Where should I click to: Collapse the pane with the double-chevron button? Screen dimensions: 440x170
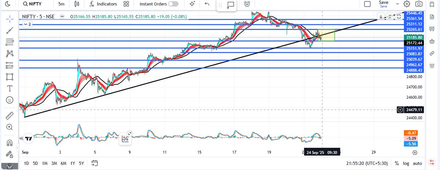click(x=390, y=16)
